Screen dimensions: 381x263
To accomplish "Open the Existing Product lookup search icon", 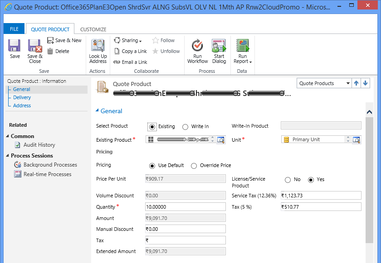I will (221, 139).
